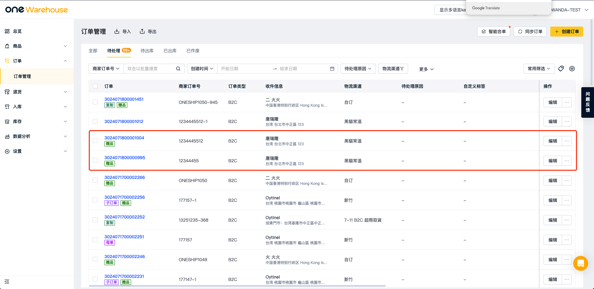Image resolution: width=594 pixels, height=289 pixels.
Task: Check the box for order 3024071800001004
Action: coord(95,141)
